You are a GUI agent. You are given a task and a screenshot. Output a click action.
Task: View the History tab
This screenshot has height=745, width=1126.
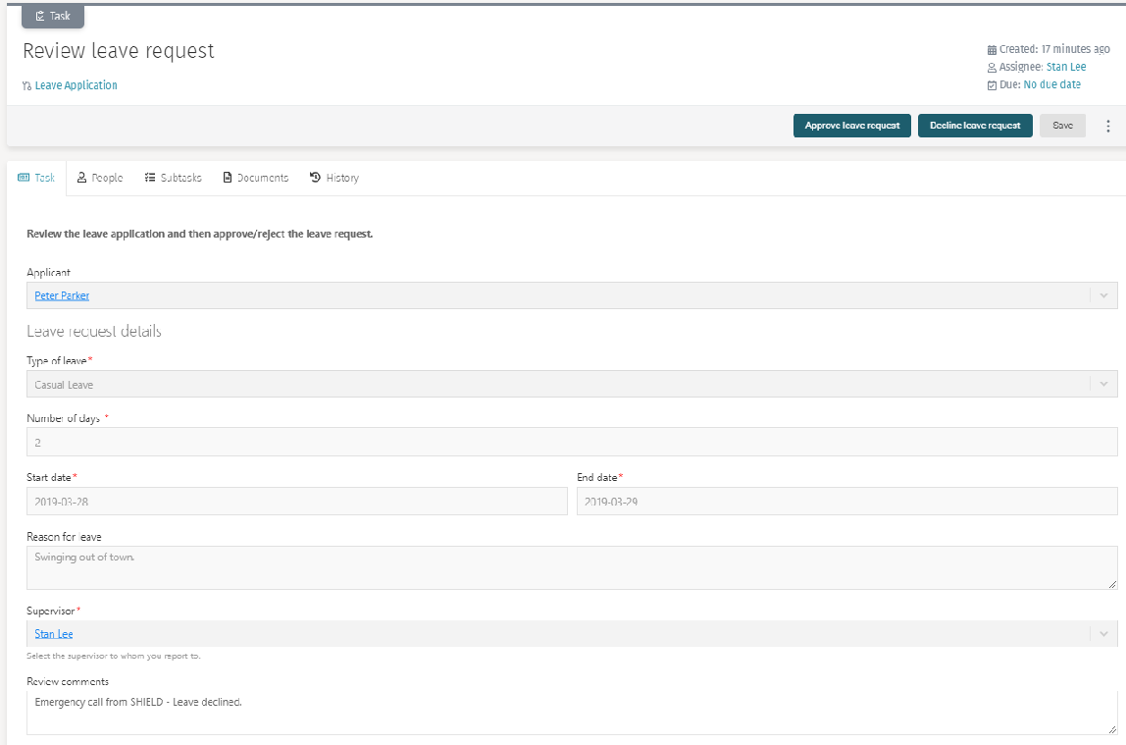click(x=333, y=178)
